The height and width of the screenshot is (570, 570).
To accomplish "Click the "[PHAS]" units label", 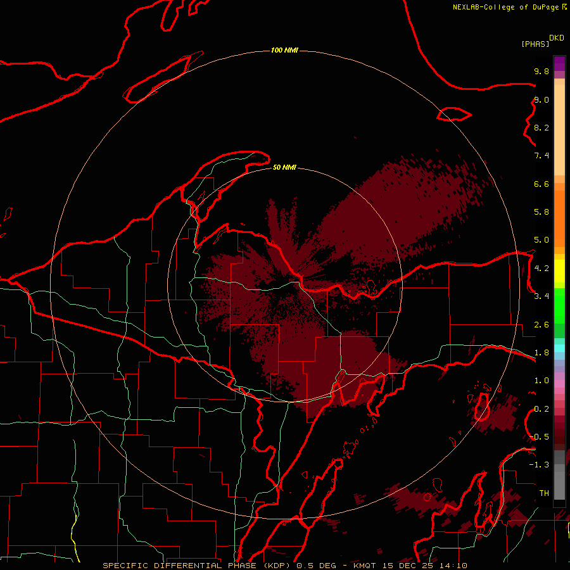I will pos(535,44).
